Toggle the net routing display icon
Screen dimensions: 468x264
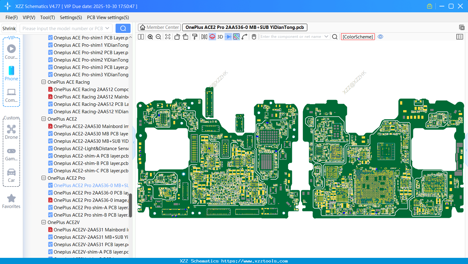point(236,37)
